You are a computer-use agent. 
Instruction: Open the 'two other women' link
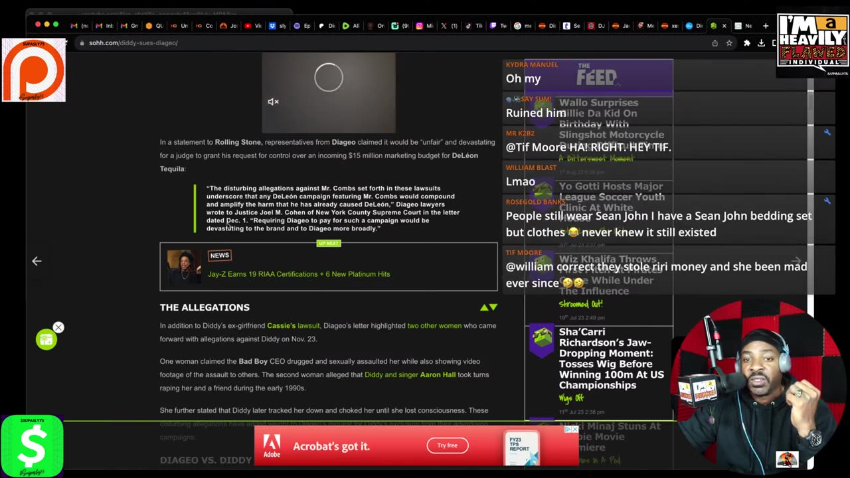tap(434, 325)
